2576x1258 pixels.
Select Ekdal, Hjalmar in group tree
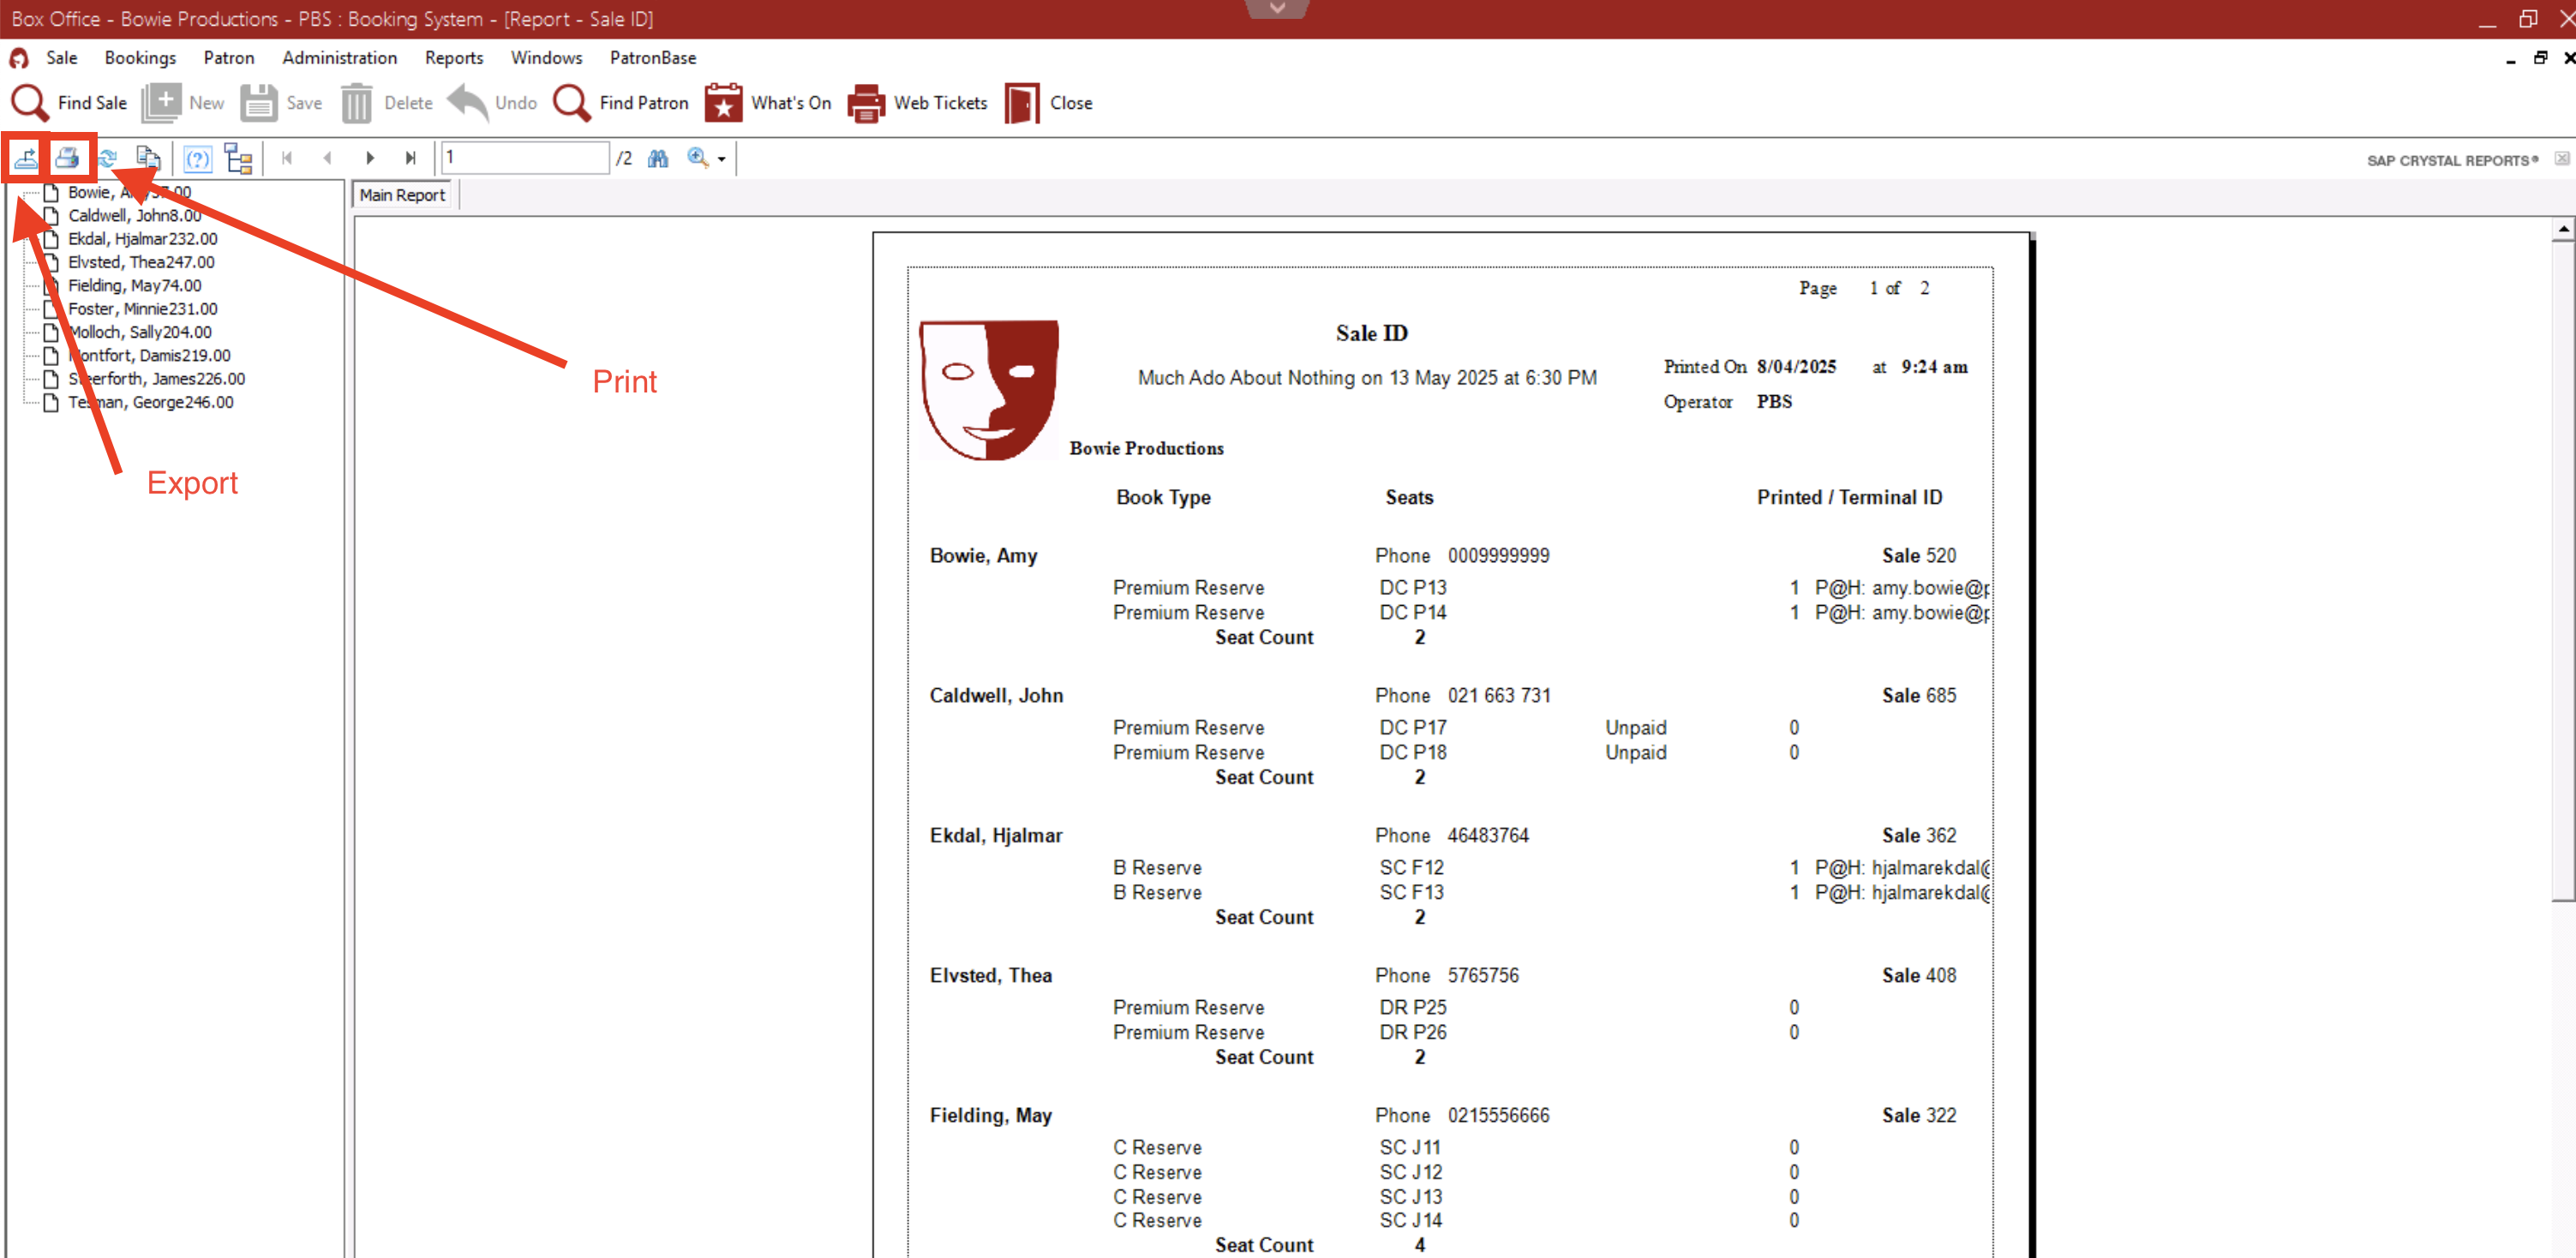(142, 239)
